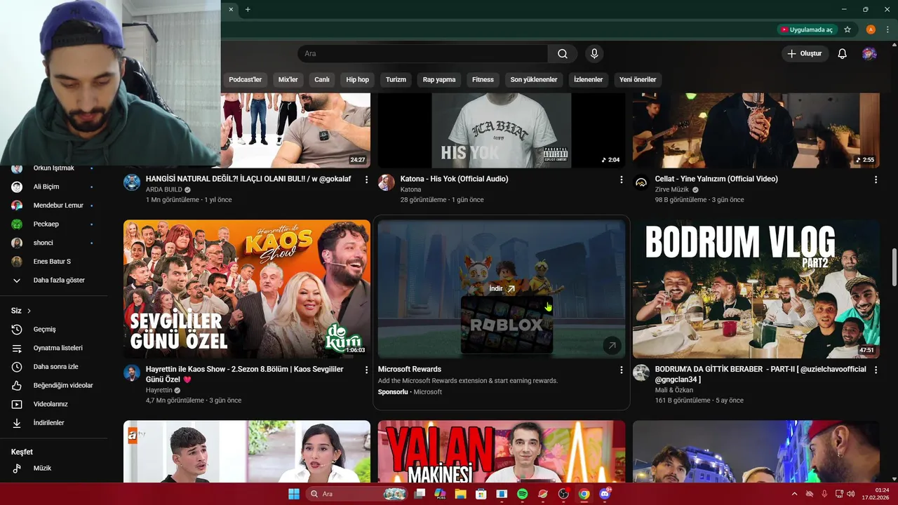Screen dimensions: 898x505
Task: Open the account avatar menu
Action: (869, 54)
